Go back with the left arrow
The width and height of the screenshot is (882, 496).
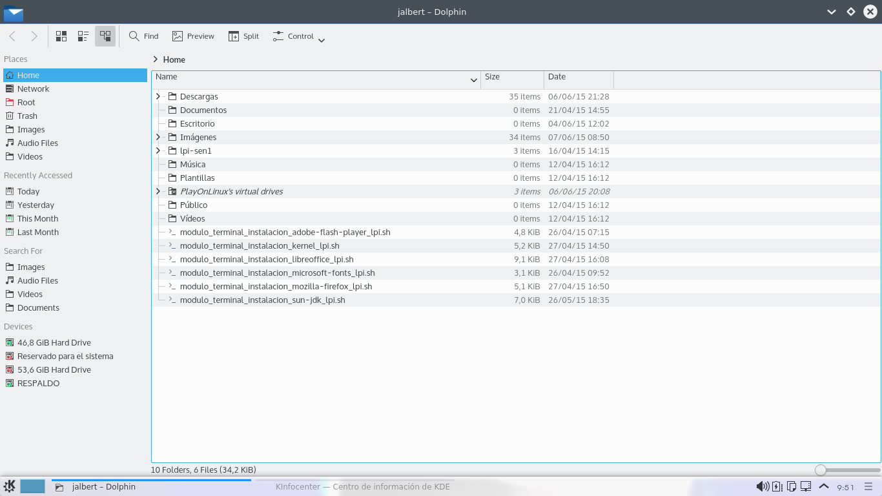pyautogui.click(x=13, y=36)
